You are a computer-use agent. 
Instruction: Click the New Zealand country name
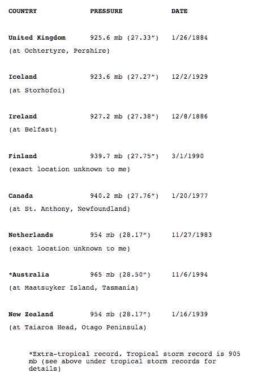click(x=31, y=315)
